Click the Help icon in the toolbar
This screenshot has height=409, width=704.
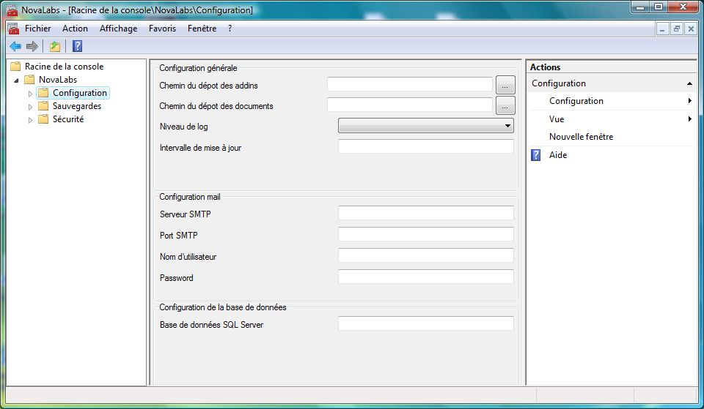click(x=77, y=47)
